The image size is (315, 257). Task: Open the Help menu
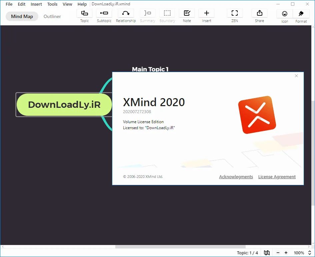pos(82,4)
